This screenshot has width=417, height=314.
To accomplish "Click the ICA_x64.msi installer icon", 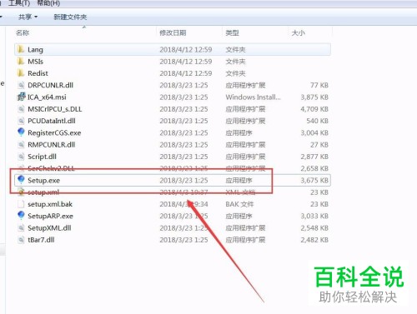I will tap(21, 97).
